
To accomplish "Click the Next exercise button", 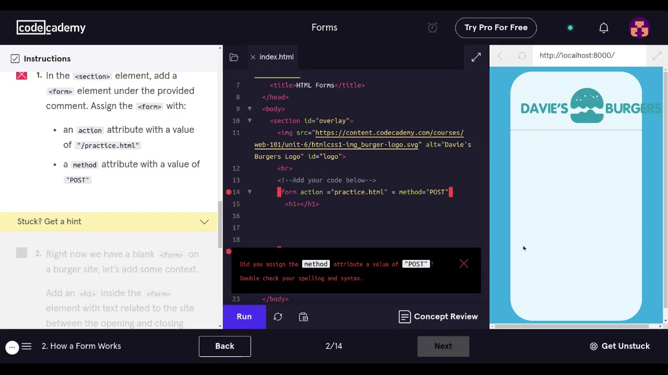I will pyautogui.click(x=443, y=346).
